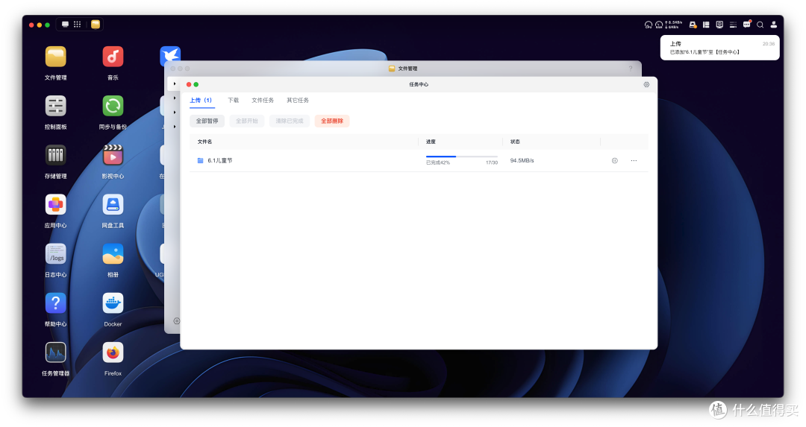Switch to the 其它任务 tab

tap(298, 100)
